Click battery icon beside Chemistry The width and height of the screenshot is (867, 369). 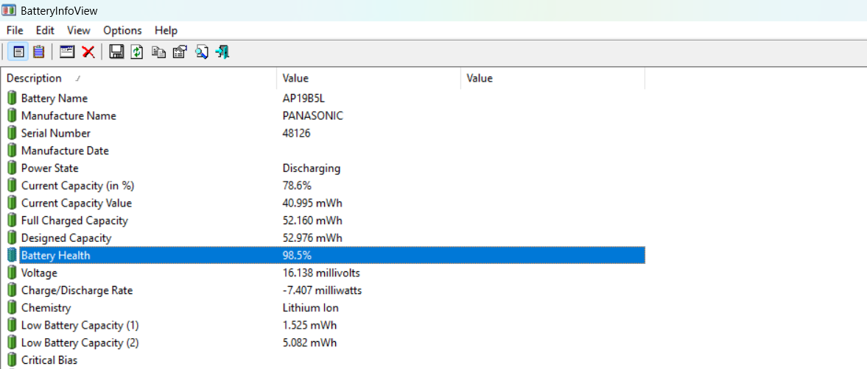click(13, 307)
